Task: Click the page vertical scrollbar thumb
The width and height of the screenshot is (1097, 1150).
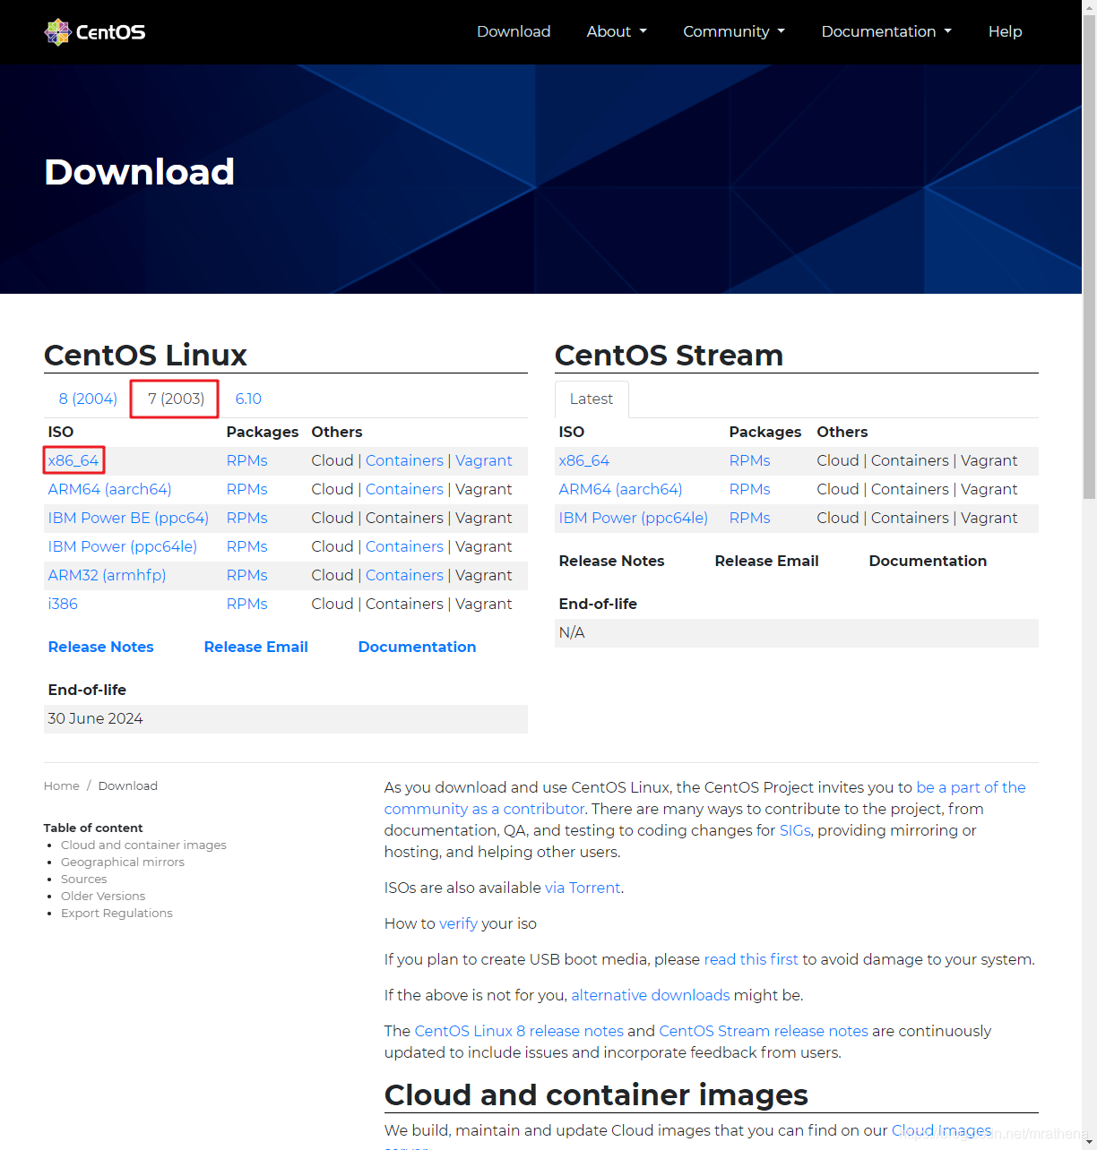Action: [1089, 255]
